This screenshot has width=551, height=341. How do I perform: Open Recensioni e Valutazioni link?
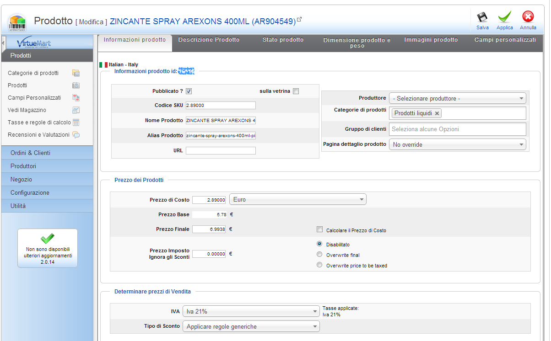[38, 134]
